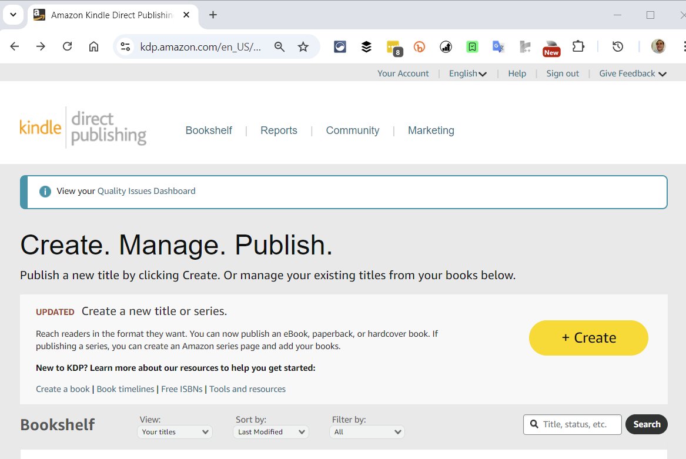The width and height of the screenshot is (686, 459).
Task: Open the Reports navigation menu
Action: (x=279, y=130)
